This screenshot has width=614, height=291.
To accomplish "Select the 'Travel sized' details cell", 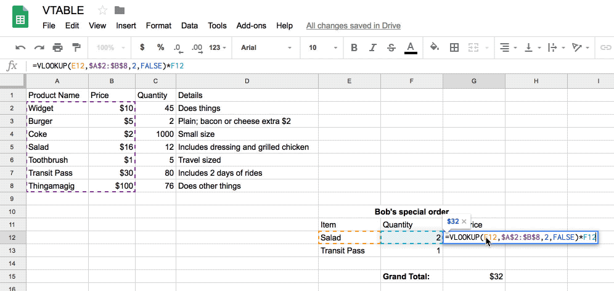I will click(247, 160).
